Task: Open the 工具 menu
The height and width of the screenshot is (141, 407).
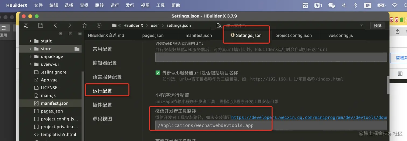Action: [x=160, y=5]
